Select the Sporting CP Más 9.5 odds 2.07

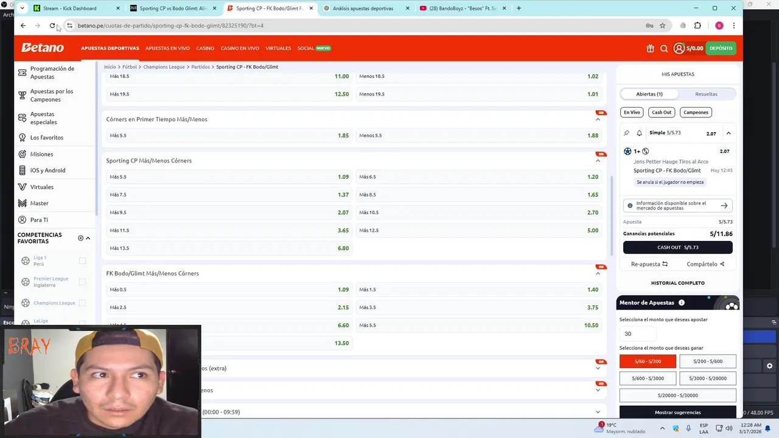[229, 212]
